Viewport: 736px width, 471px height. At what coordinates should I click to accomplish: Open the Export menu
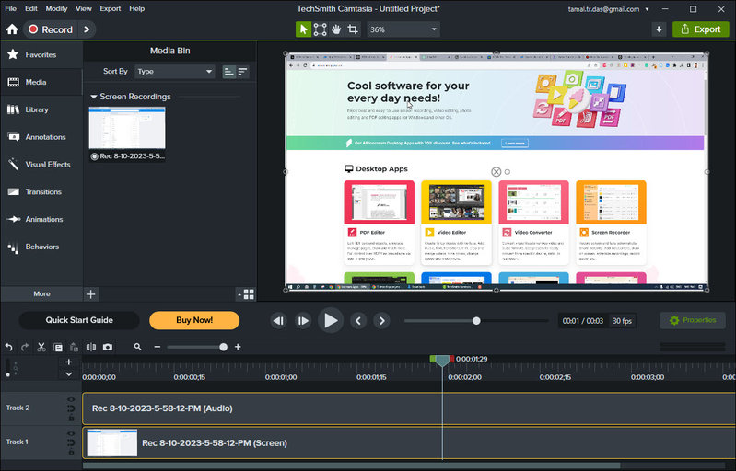[111, 8]
